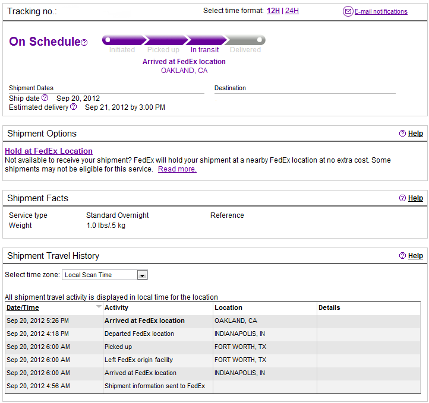Click the purple OAKLAND, CA status text
The width and height of the screenshot is (429, 403).
coord(184,71)
